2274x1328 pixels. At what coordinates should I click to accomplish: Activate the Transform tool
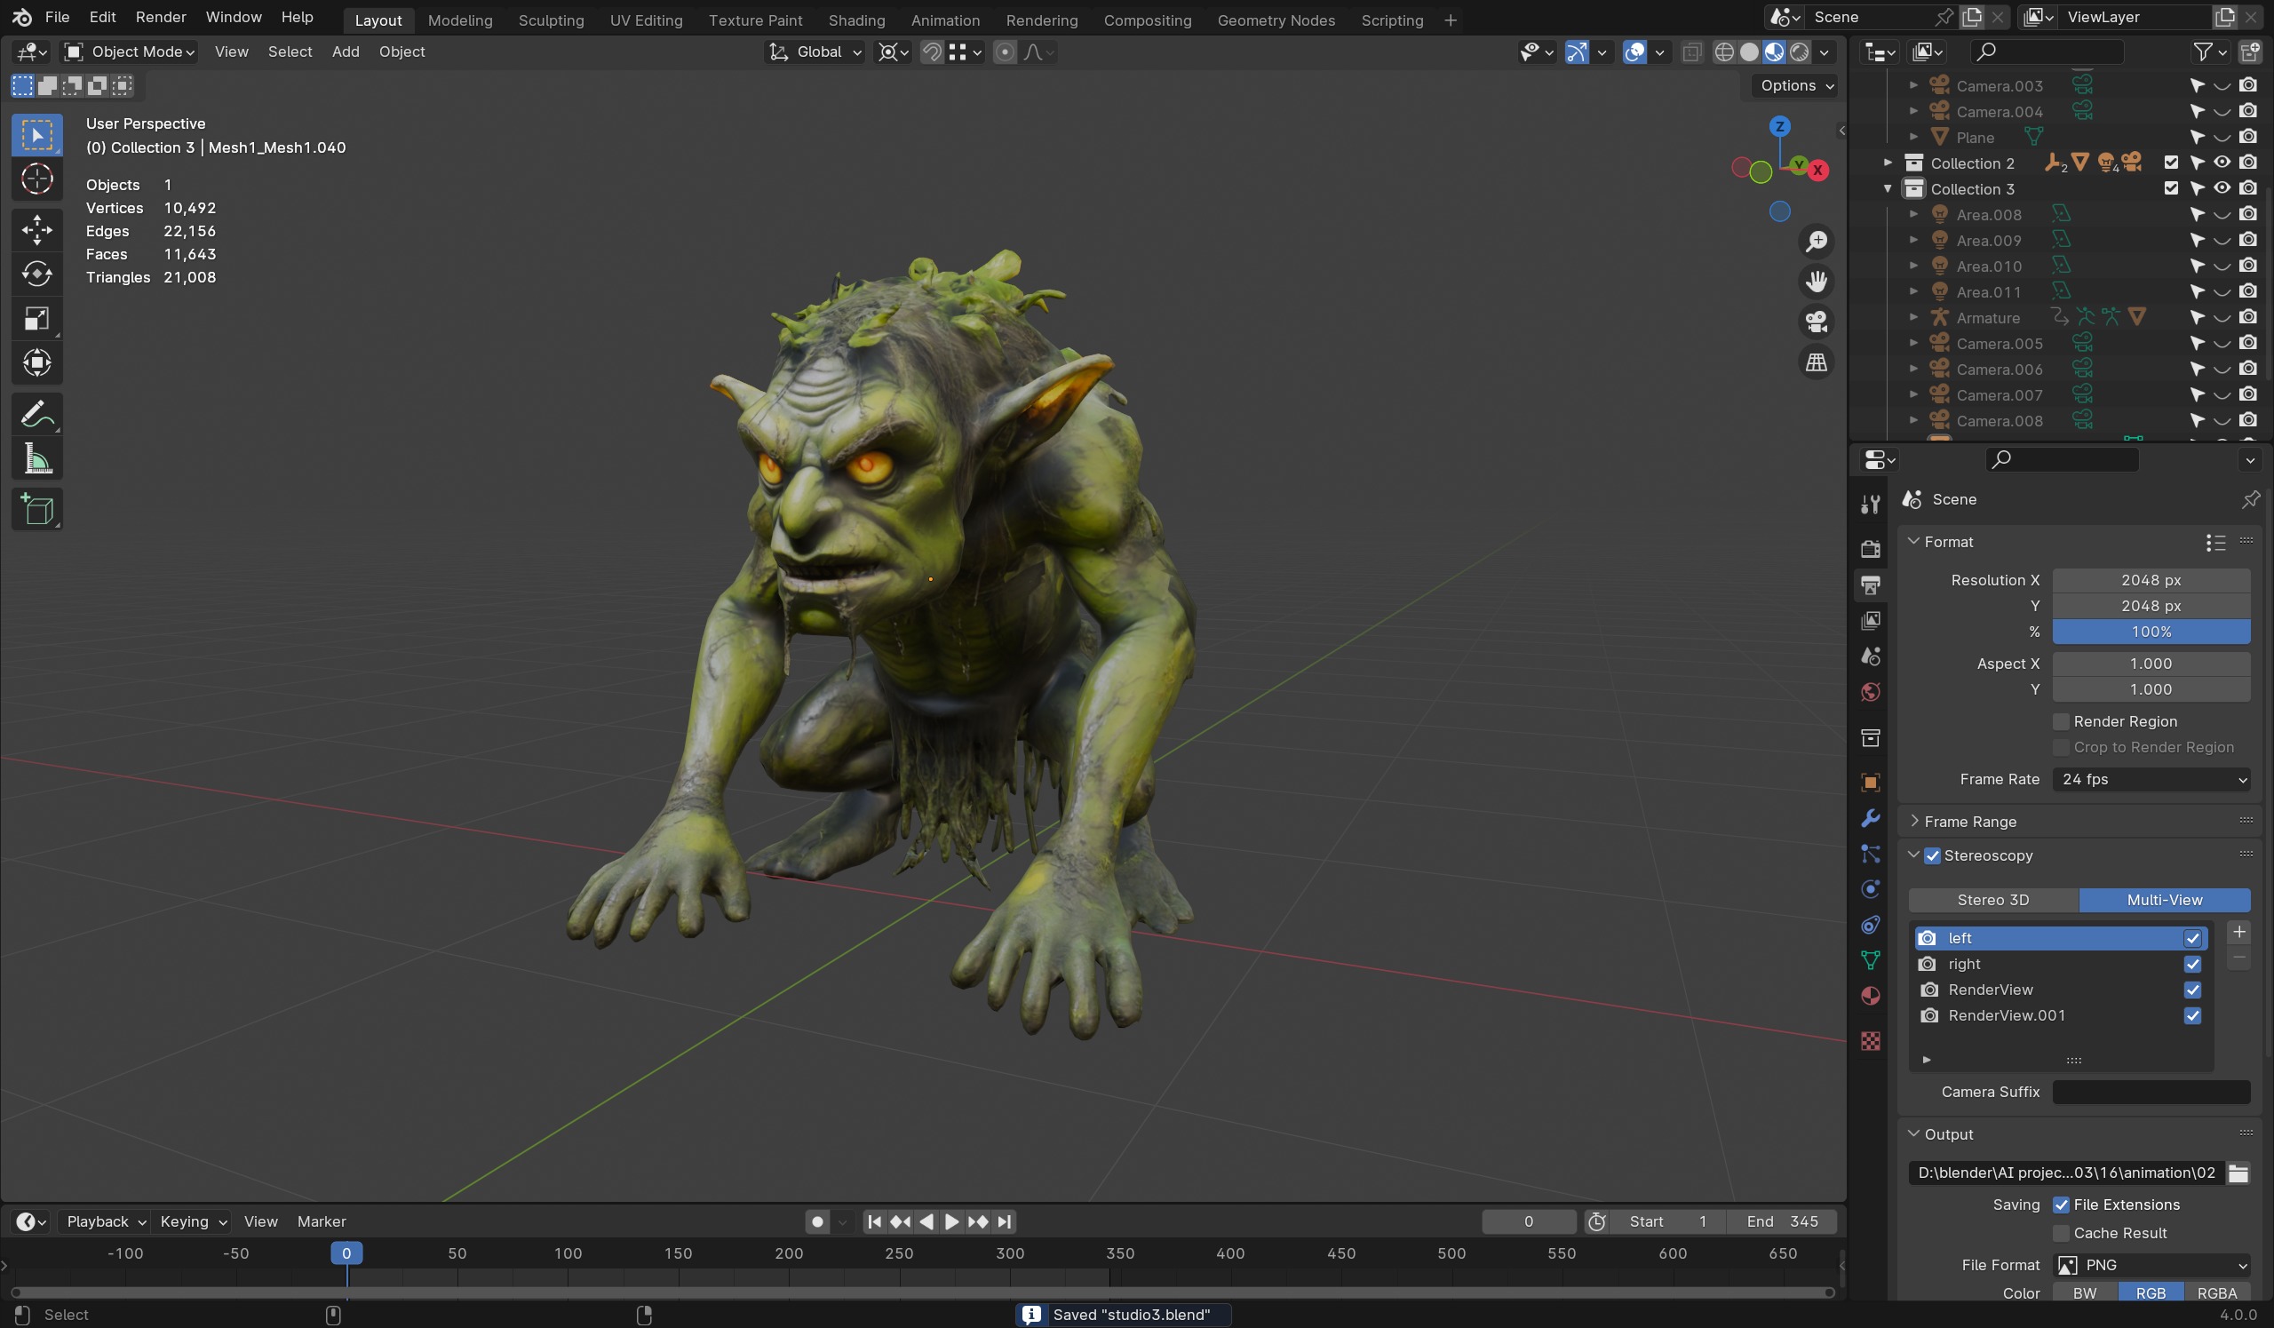[37, 362]
